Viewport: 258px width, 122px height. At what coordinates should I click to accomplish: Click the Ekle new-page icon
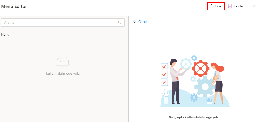pyautogui.click(x=211, y=6)
